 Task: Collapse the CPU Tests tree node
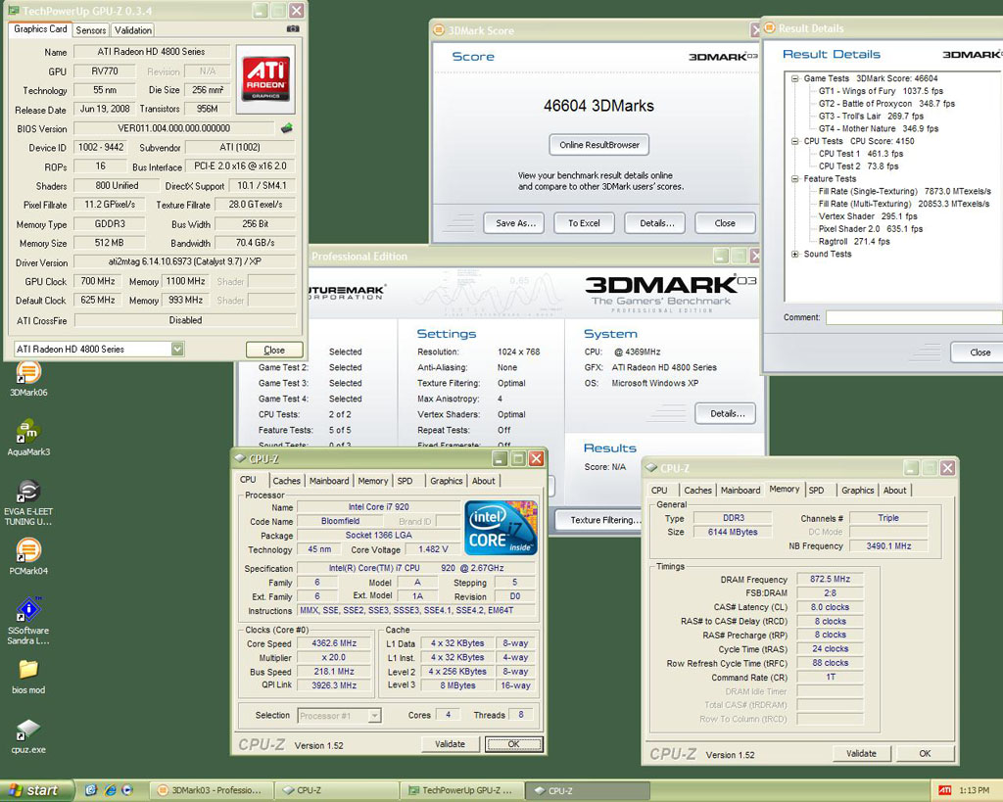[x=794, y=141]
